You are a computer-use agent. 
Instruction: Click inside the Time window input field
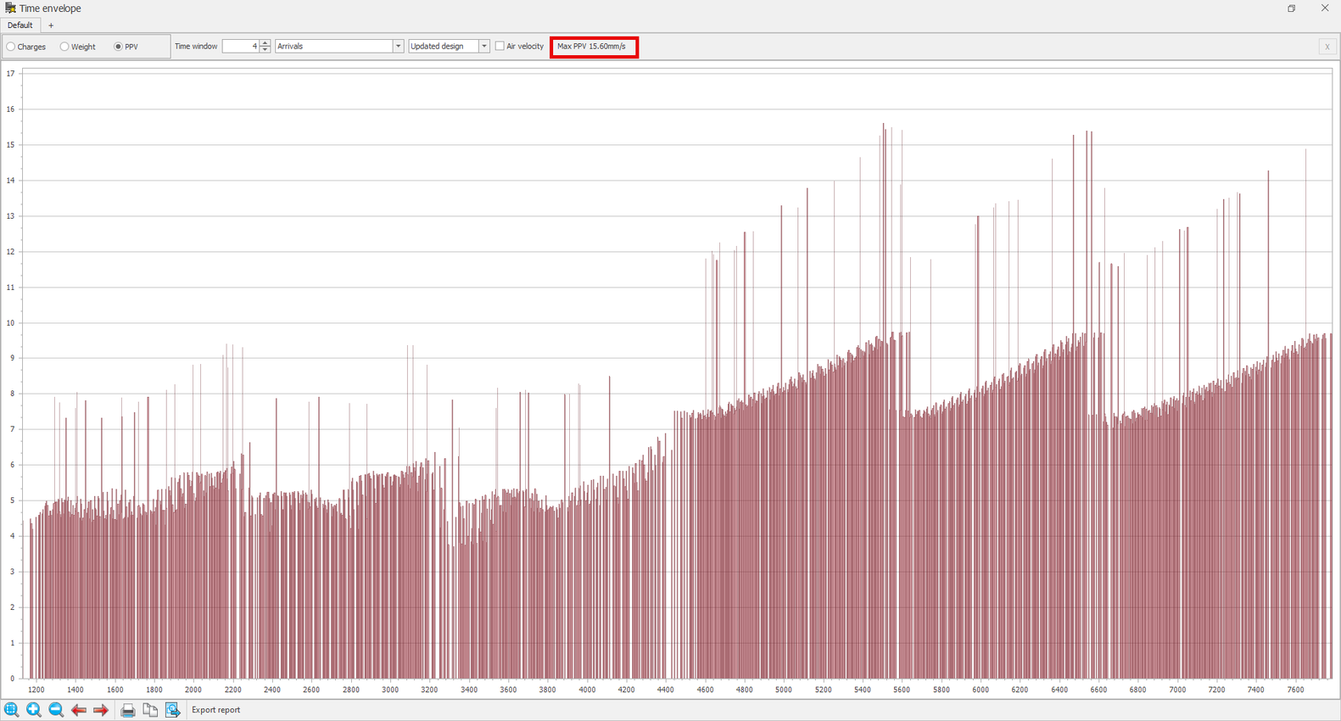coord(240,46)
